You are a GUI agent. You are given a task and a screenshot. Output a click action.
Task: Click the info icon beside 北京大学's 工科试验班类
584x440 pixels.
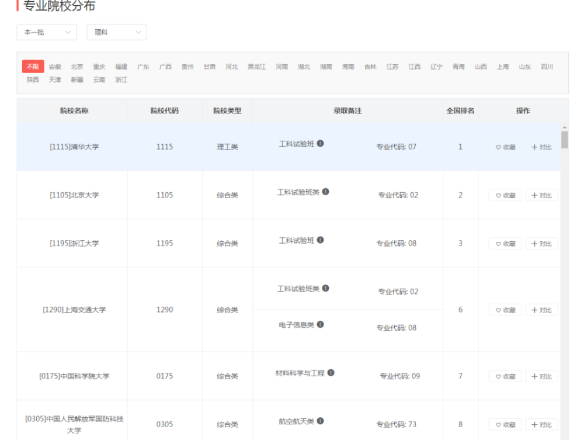point(324,190)
